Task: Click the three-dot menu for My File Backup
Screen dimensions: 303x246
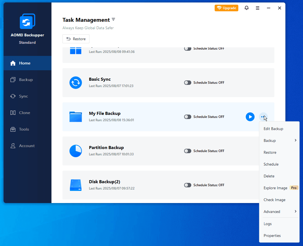Action: point(263,117)
